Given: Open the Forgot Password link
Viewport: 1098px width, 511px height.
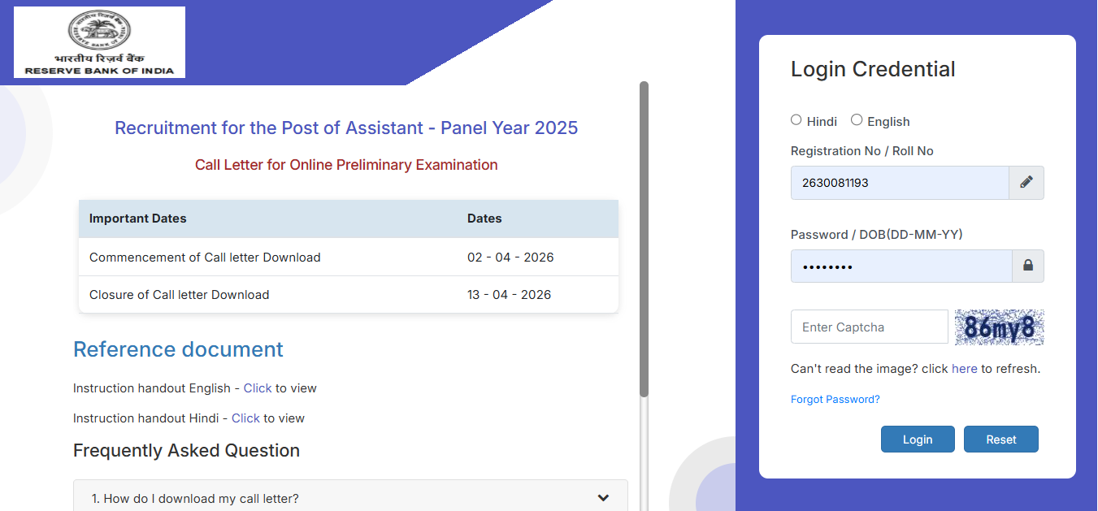Looking at the screenshot, I should coord(835,399).
